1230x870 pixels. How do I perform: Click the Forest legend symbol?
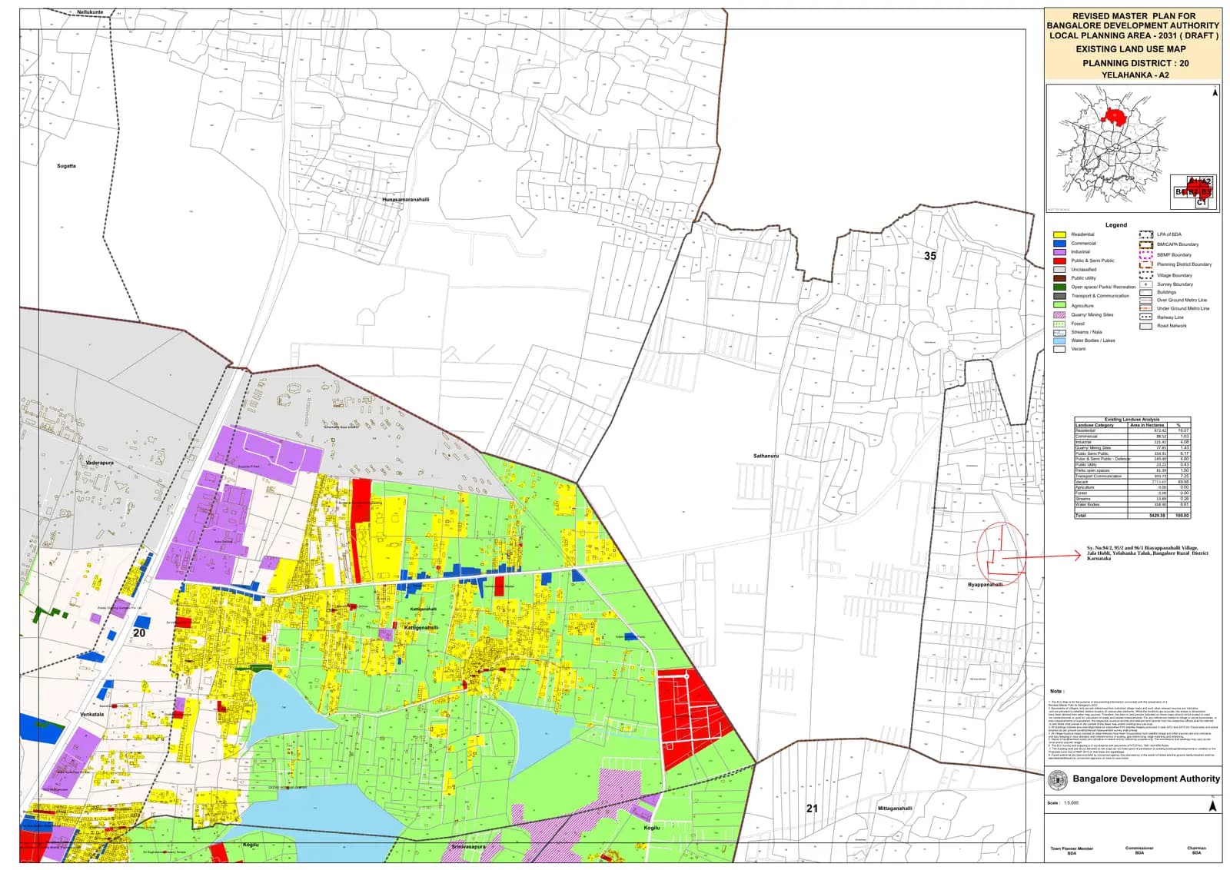1059,324
